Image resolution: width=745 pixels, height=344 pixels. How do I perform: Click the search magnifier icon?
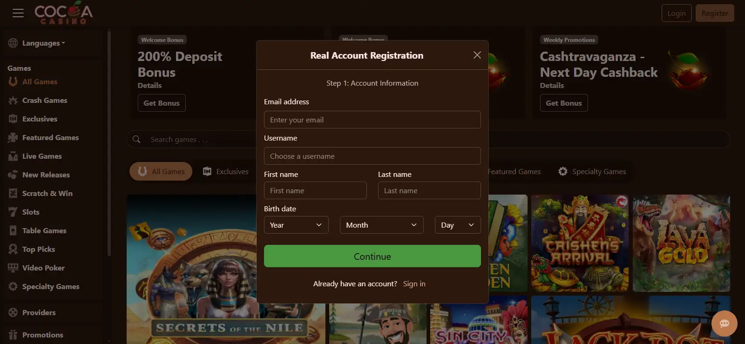coord(136,139)
